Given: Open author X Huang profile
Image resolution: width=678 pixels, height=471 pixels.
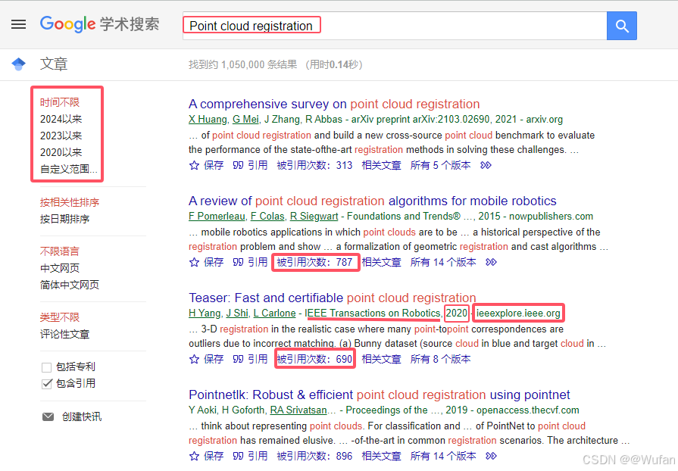Looking at the screenshot, I should pos(208,119).
